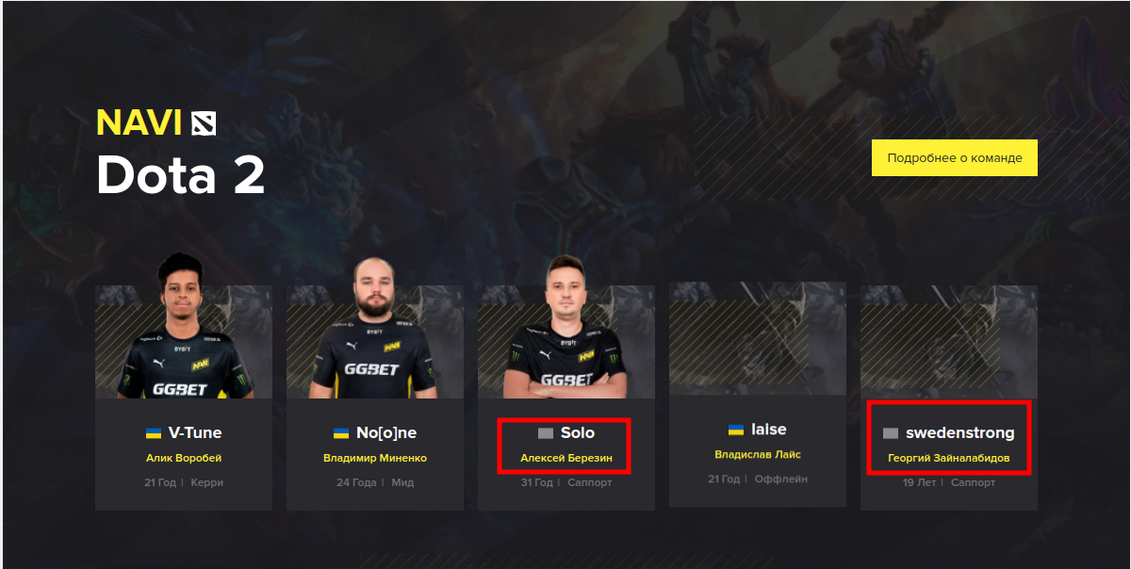1131x569 pixels.
Task: Click the gray flag icon beside Solo
Action: (545, 432)
